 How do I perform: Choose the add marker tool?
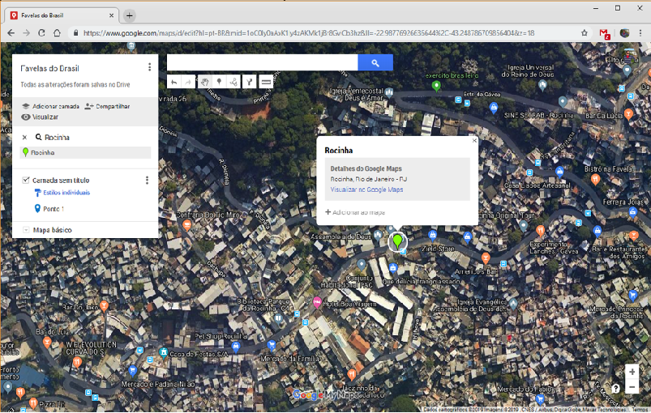219,82
